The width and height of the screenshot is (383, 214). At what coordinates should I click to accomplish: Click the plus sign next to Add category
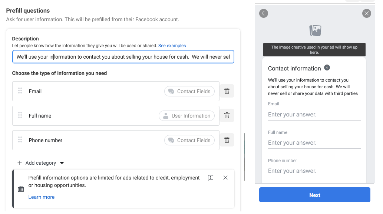(x=20, y=163)
